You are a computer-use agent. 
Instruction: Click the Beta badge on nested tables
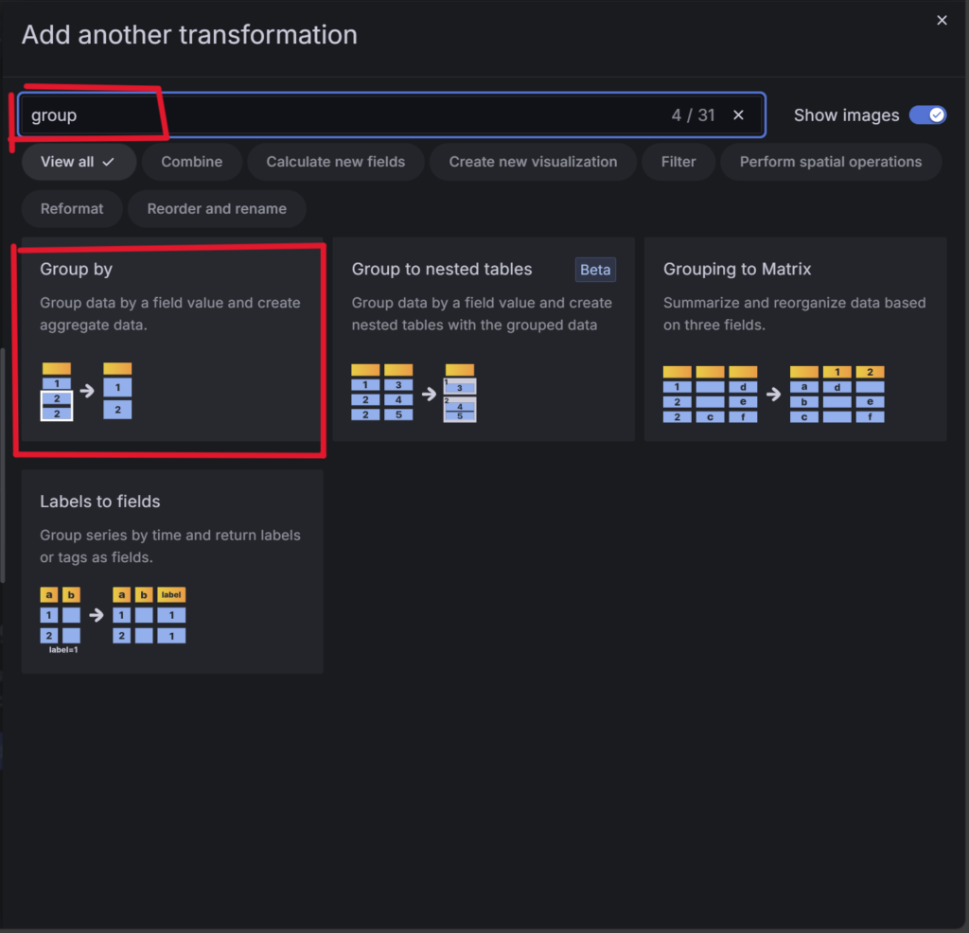595,270
